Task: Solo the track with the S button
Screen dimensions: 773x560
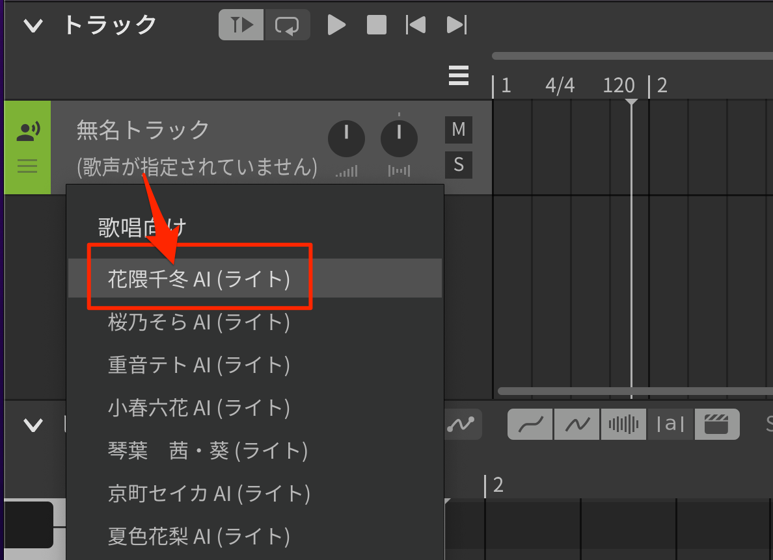Action: (x=459, y=165)
